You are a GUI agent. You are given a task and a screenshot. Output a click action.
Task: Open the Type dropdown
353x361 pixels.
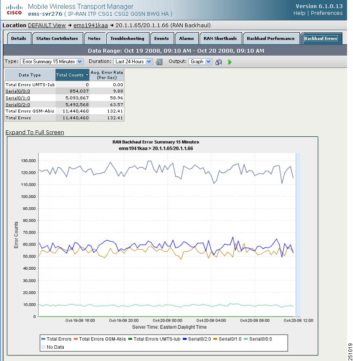point(52,62)
